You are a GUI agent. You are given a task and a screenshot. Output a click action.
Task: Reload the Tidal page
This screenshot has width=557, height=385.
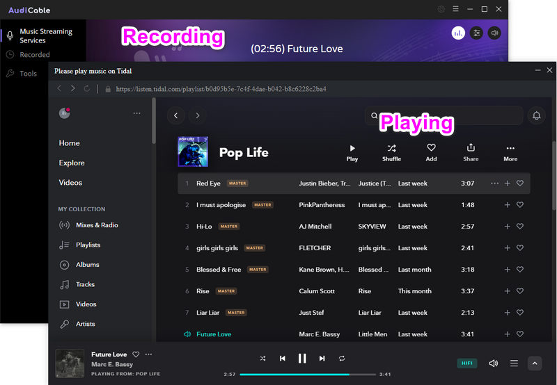click(86, 88)
